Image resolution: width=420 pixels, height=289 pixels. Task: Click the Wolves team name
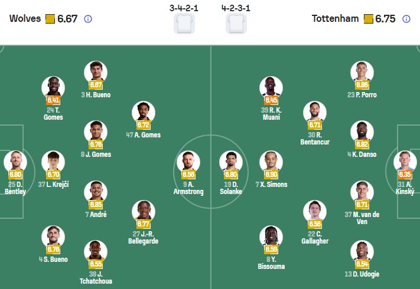(x=25, y=19)
